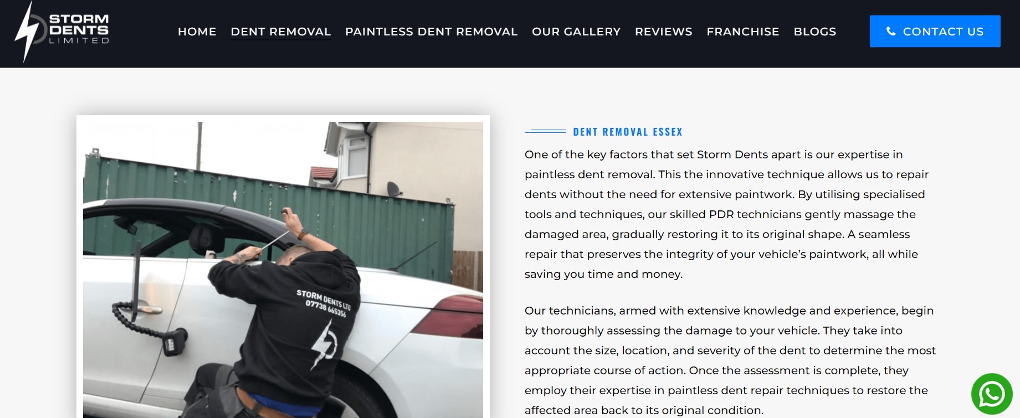This screenshot has height=418, width=1020.
Task: Click the first paragraph about paintless removal
Action: click(x=726, y=214)
